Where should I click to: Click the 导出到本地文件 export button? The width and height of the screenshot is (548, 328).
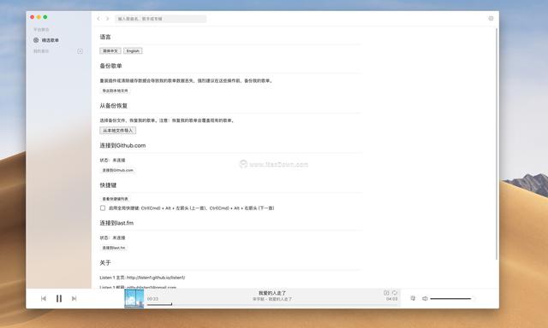click(x=115, y=91)
